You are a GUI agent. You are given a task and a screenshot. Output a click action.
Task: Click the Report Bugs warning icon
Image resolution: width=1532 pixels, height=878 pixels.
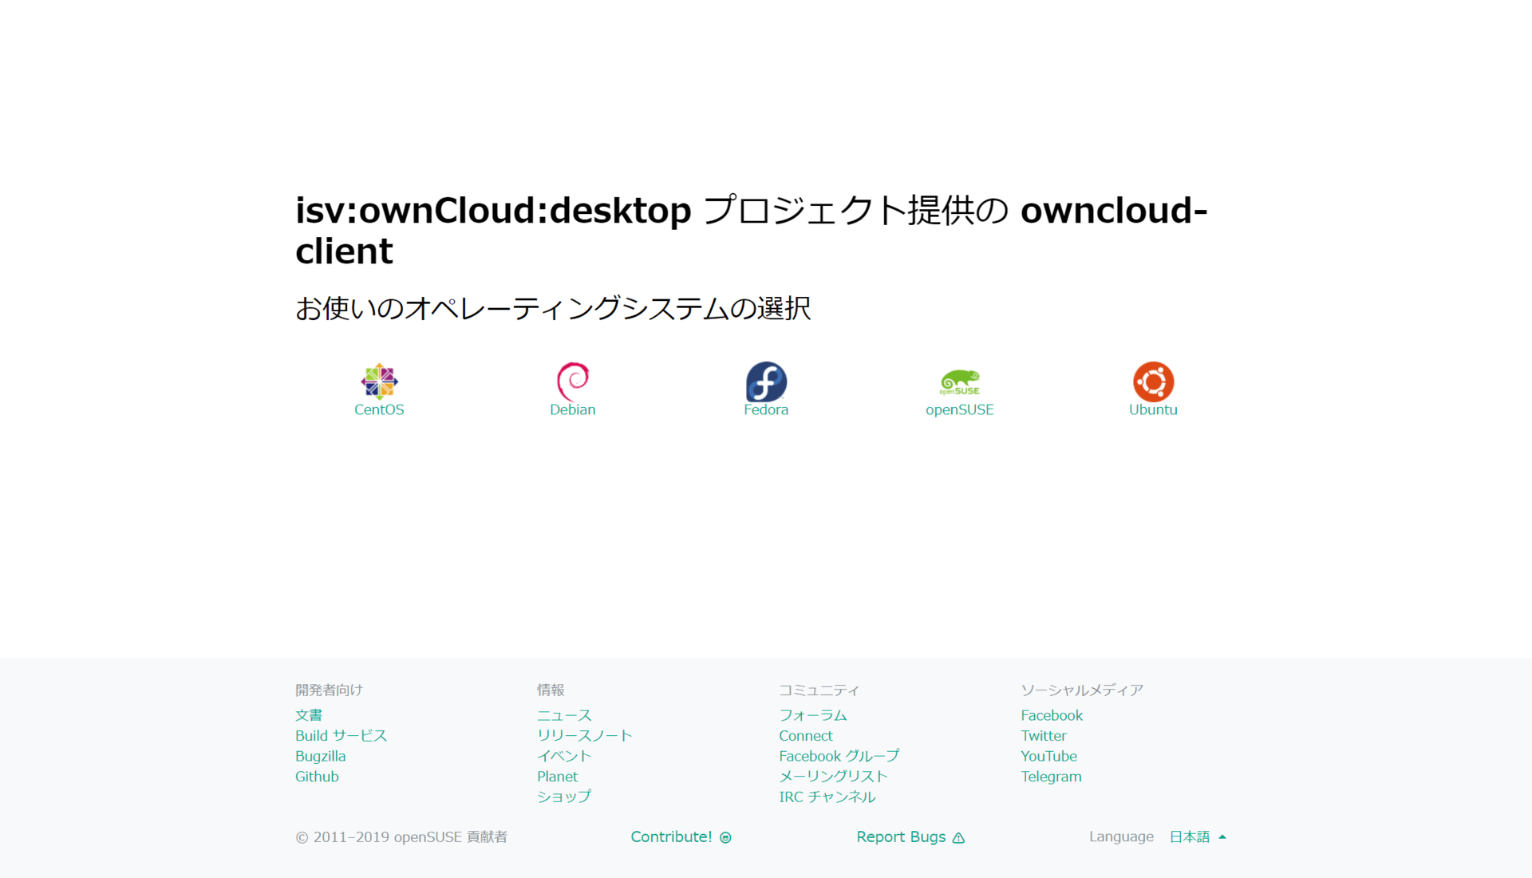[958, 837]
